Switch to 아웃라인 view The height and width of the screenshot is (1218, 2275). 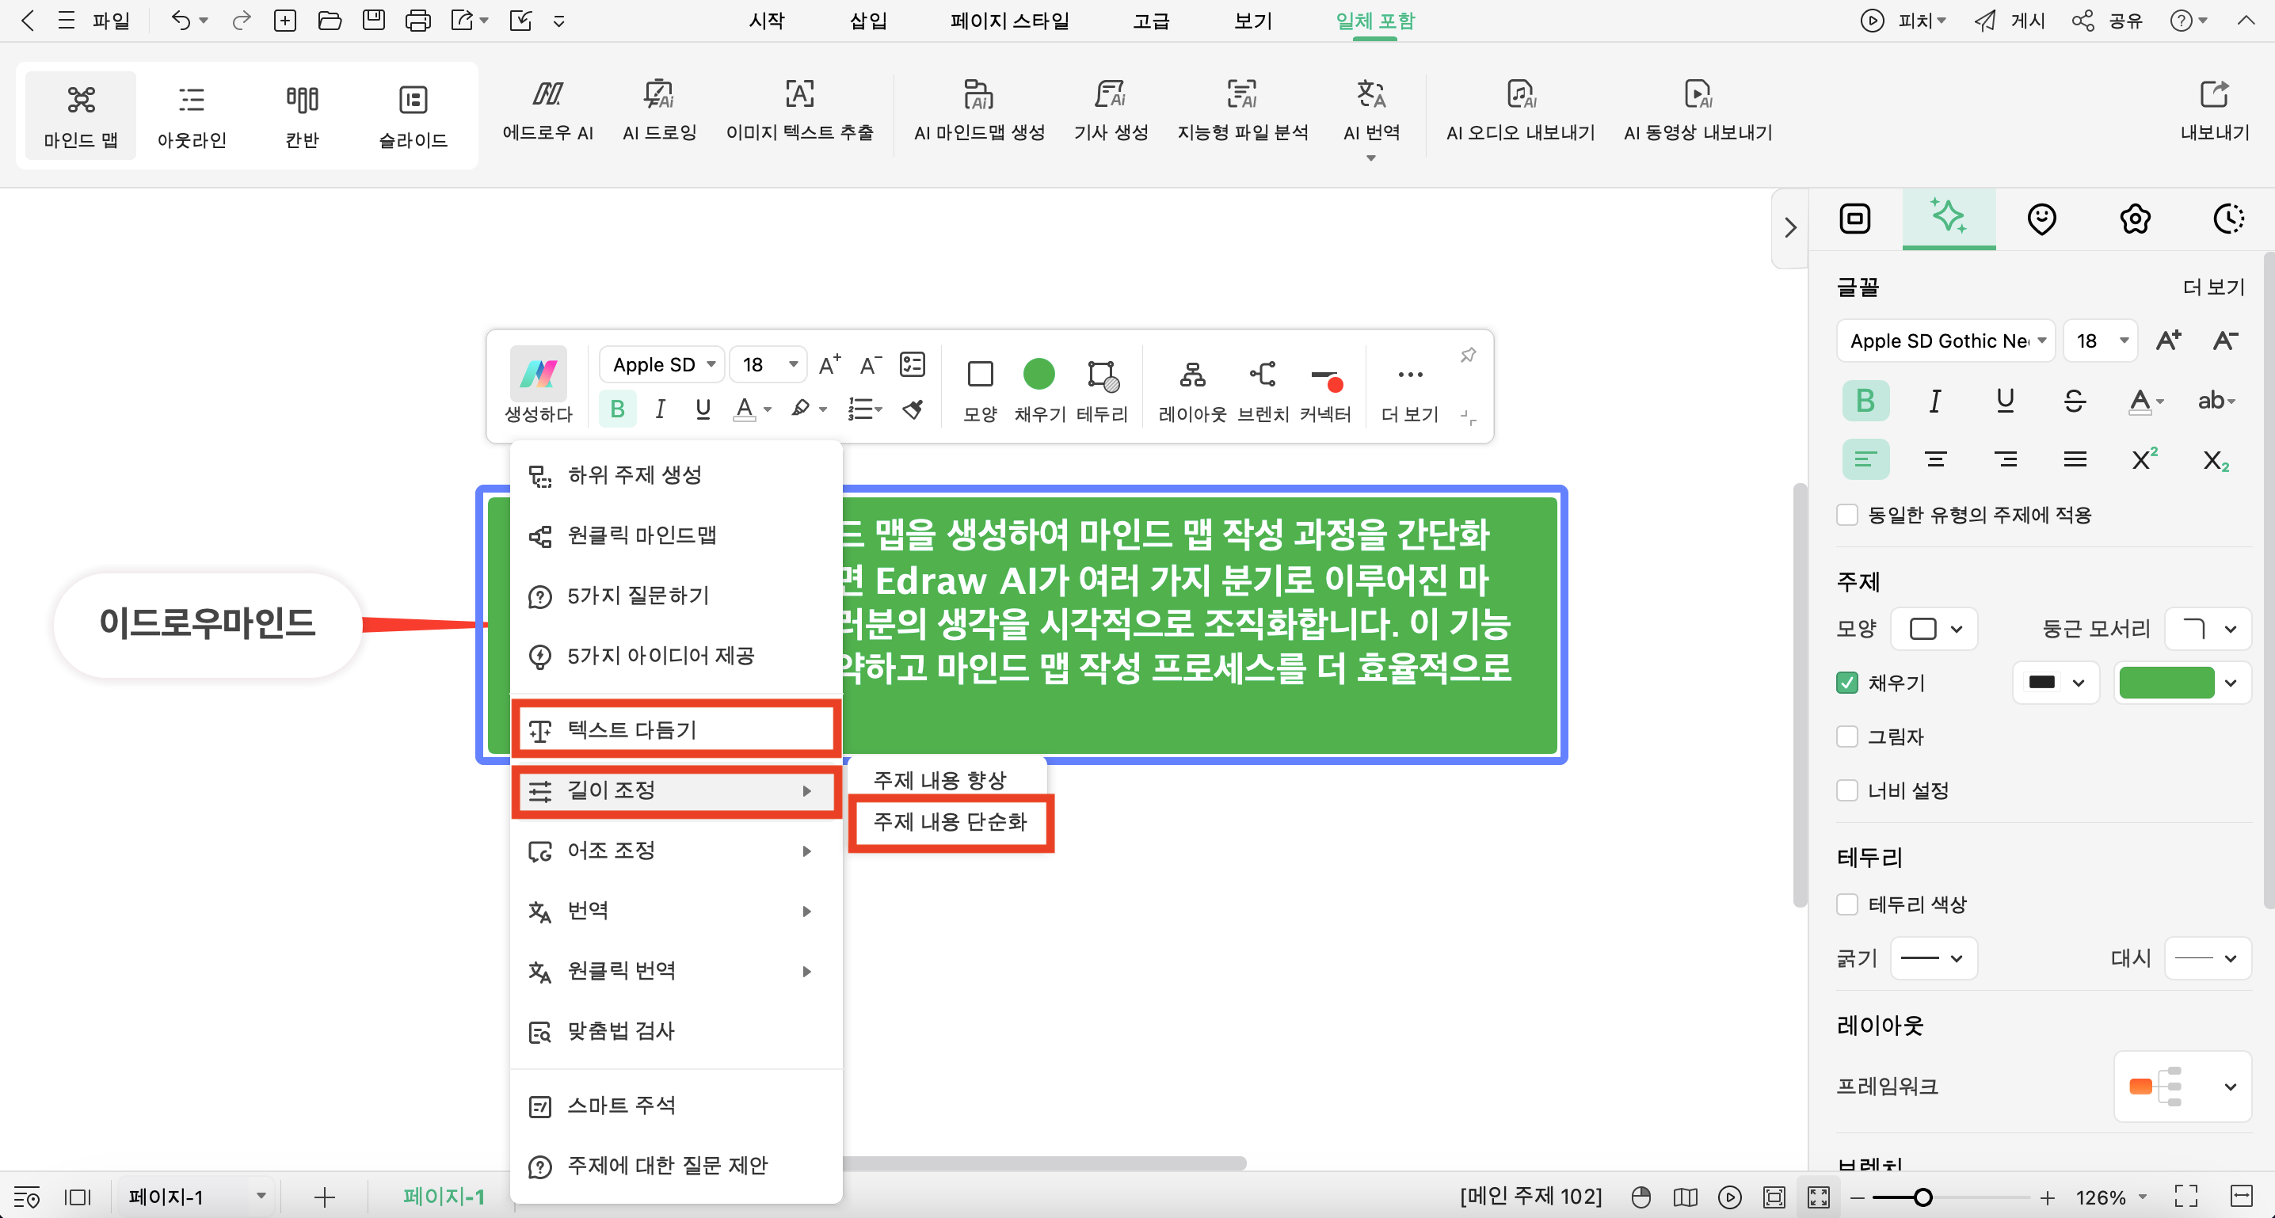coord(192,116)
